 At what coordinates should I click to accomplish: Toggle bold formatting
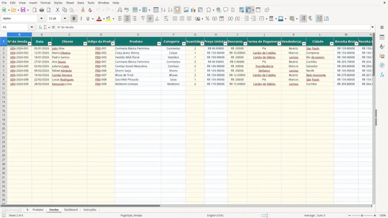click(x=74, y=19)
